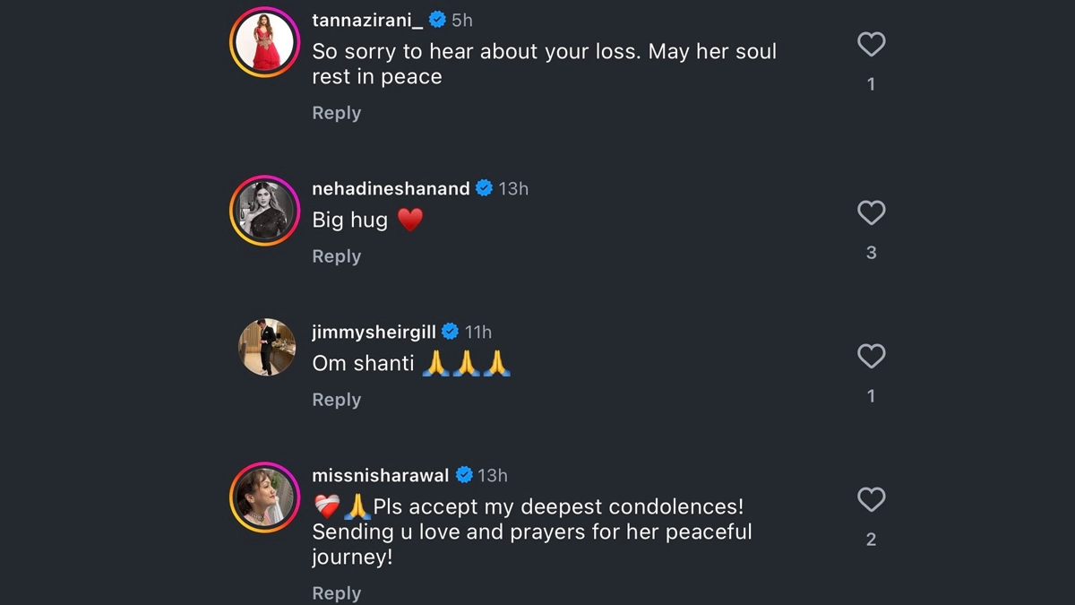Image resolution: width=1075 pixels, height=605 pixels.
Task: Open tannazirani_ profile via username
Action: (367, 20)
